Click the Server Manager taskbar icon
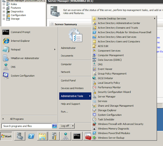Viewport: 163px width, 146px height. tap(20, 136)
